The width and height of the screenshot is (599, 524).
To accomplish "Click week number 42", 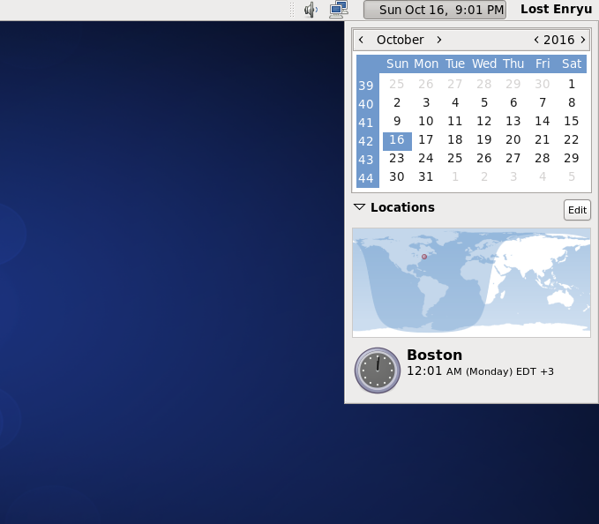I will (366, 141).
